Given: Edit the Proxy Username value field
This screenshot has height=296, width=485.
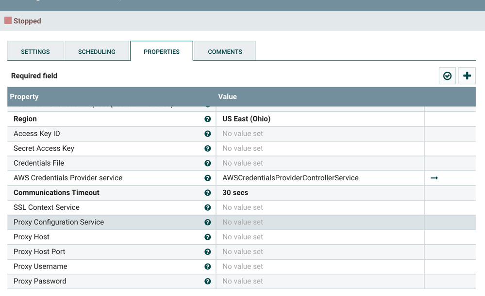Looking at the screenshot, I should click(320, 266).
